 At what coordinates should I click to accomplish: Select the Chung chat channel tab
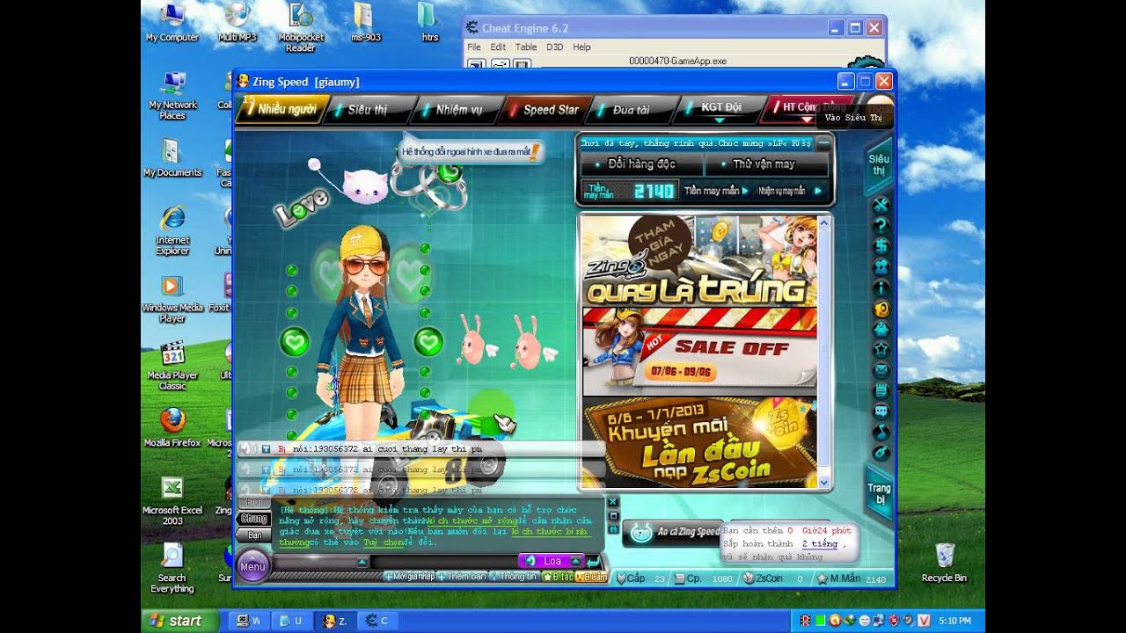(x=253, y=519)
